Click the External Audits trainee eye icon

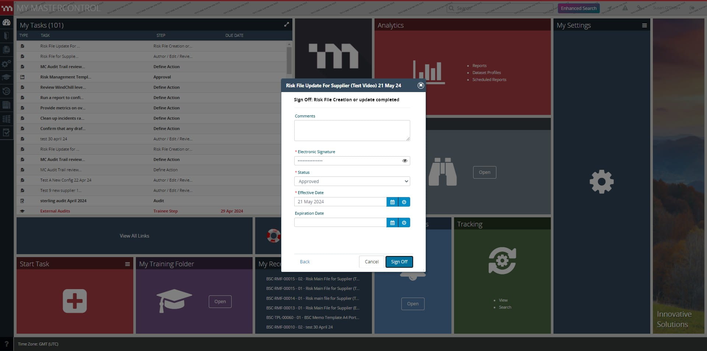pos(23,211)
